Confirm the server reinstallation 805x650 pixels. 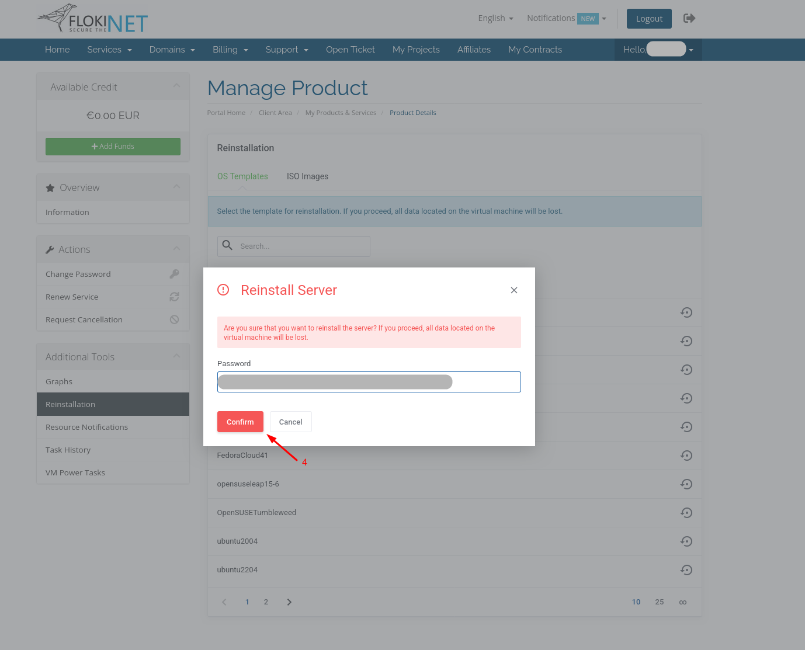240,422
